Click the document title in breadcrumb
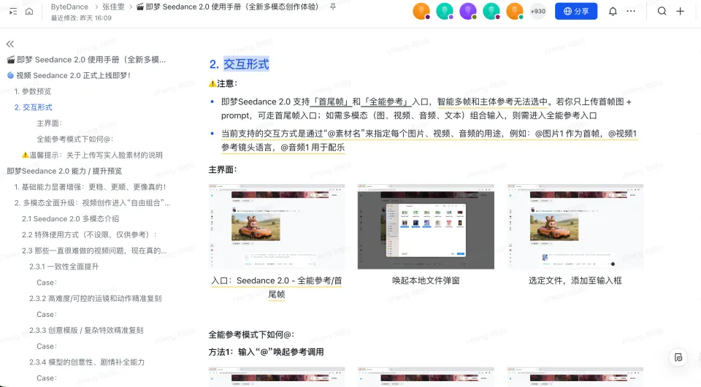The image size is (701, 387). [x=228, y=7]
